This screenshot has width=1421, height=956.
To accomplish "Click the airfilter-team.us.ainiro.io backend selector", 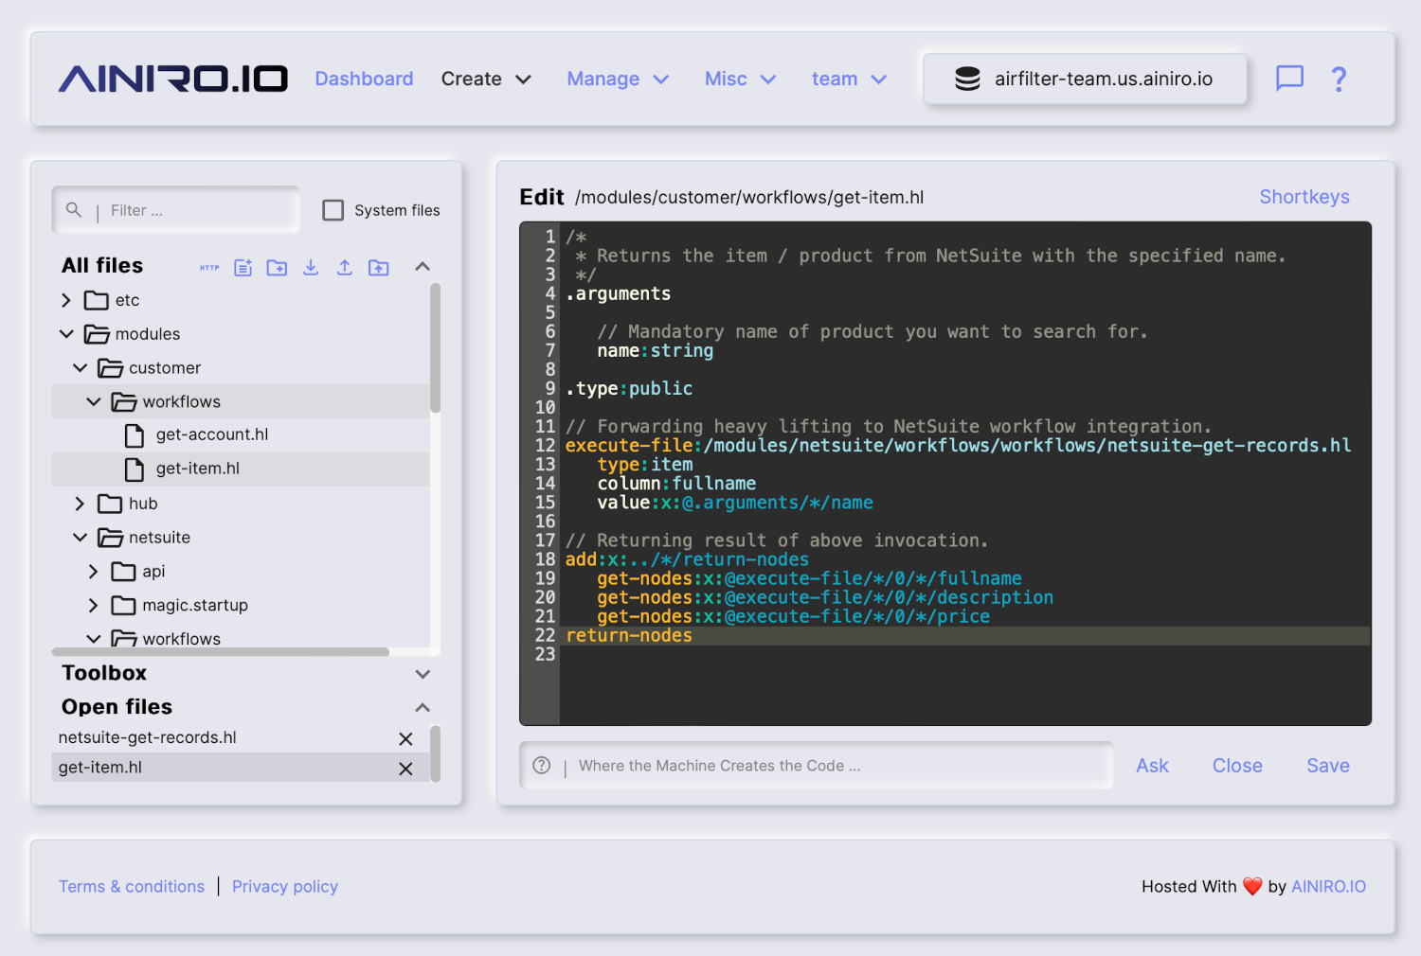I will point(1085,79).
